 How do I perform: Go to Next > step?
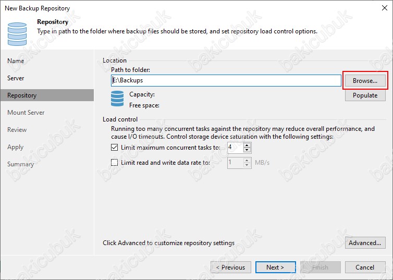(x=275, y=267)
